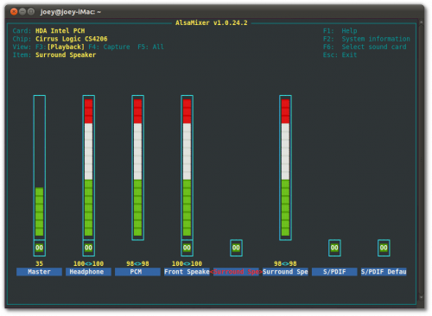Click the Surround Speaker level 98<>98
432x316 pixels.
285,263
